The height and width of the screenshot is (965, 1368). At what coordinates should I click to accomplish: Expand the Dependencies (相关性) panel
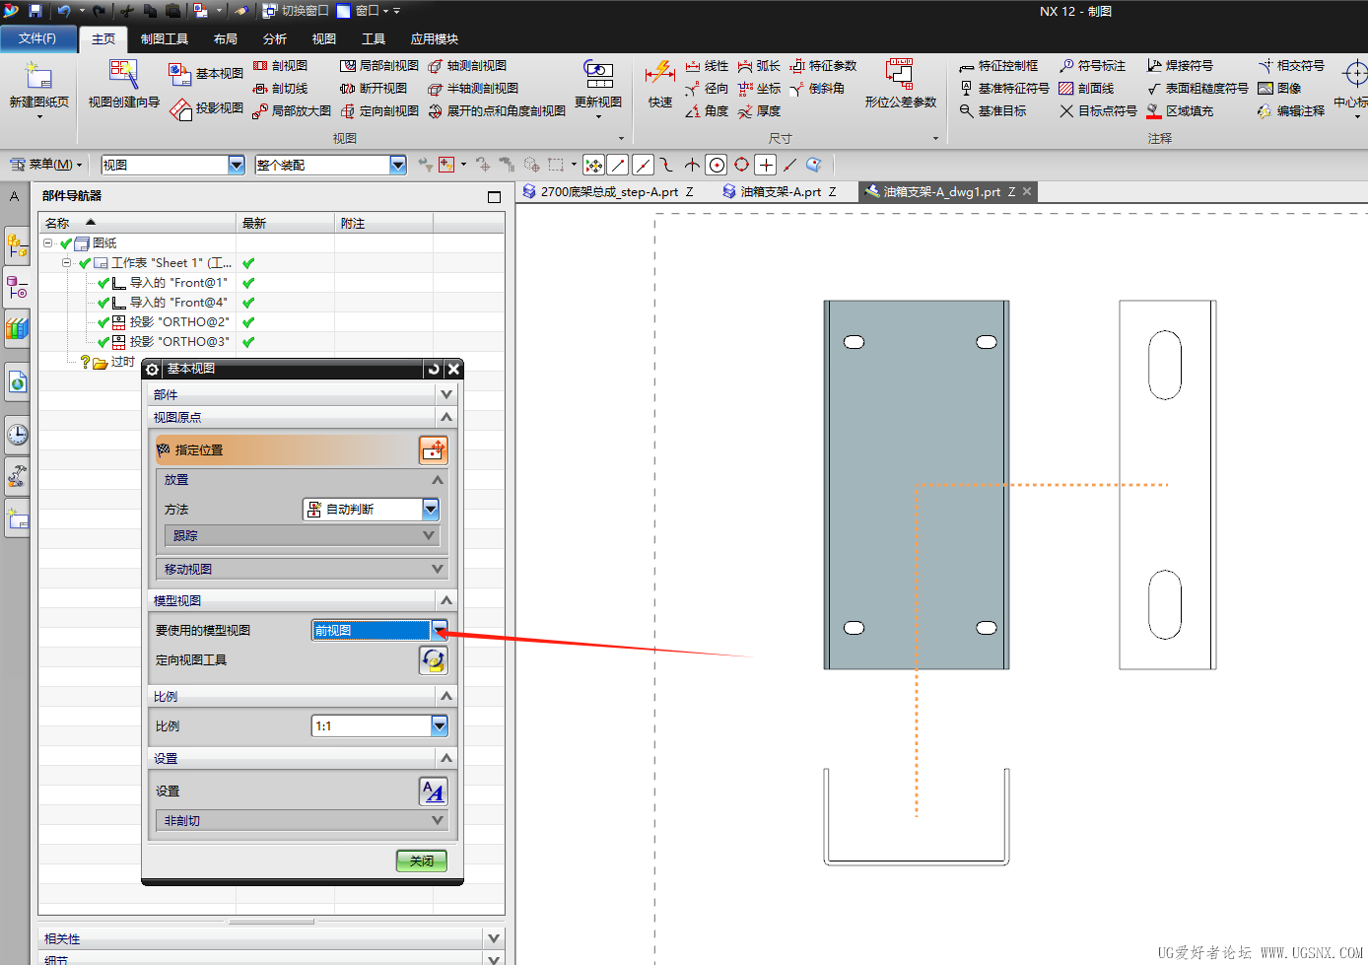coord(272,938)
